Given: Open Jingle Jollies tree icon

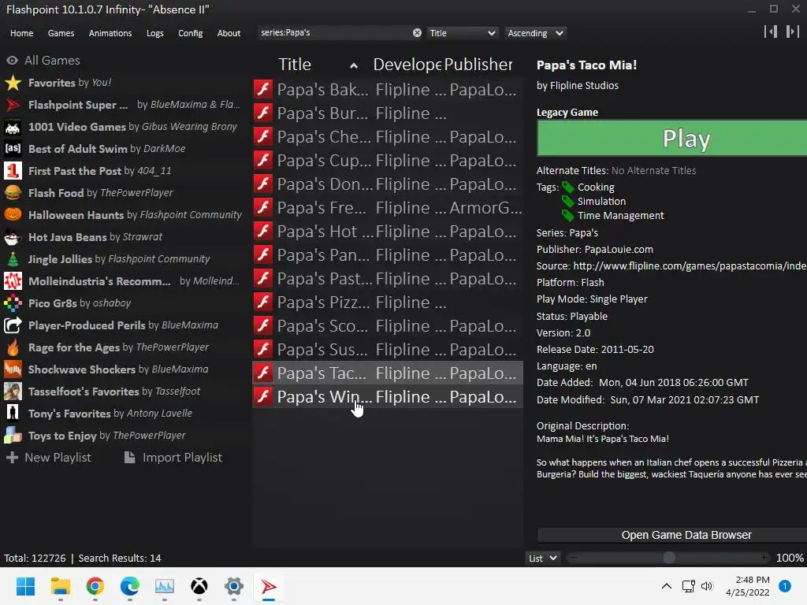Looking at the screenshot, I should pos(13,259).
